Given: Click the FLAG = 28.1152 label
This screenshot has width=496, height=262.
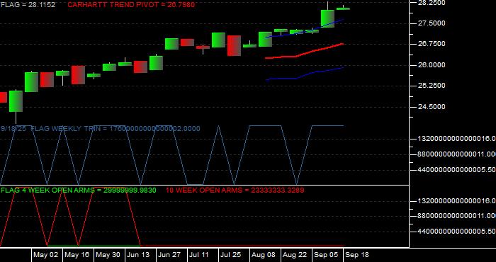Looking at the screenshot, I should click(x=28, y=5).
